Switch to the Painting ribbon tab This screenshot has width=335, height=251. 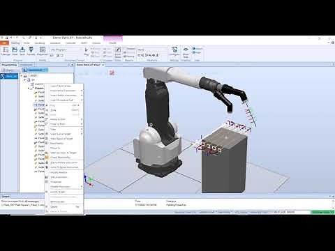click(15, 43)
